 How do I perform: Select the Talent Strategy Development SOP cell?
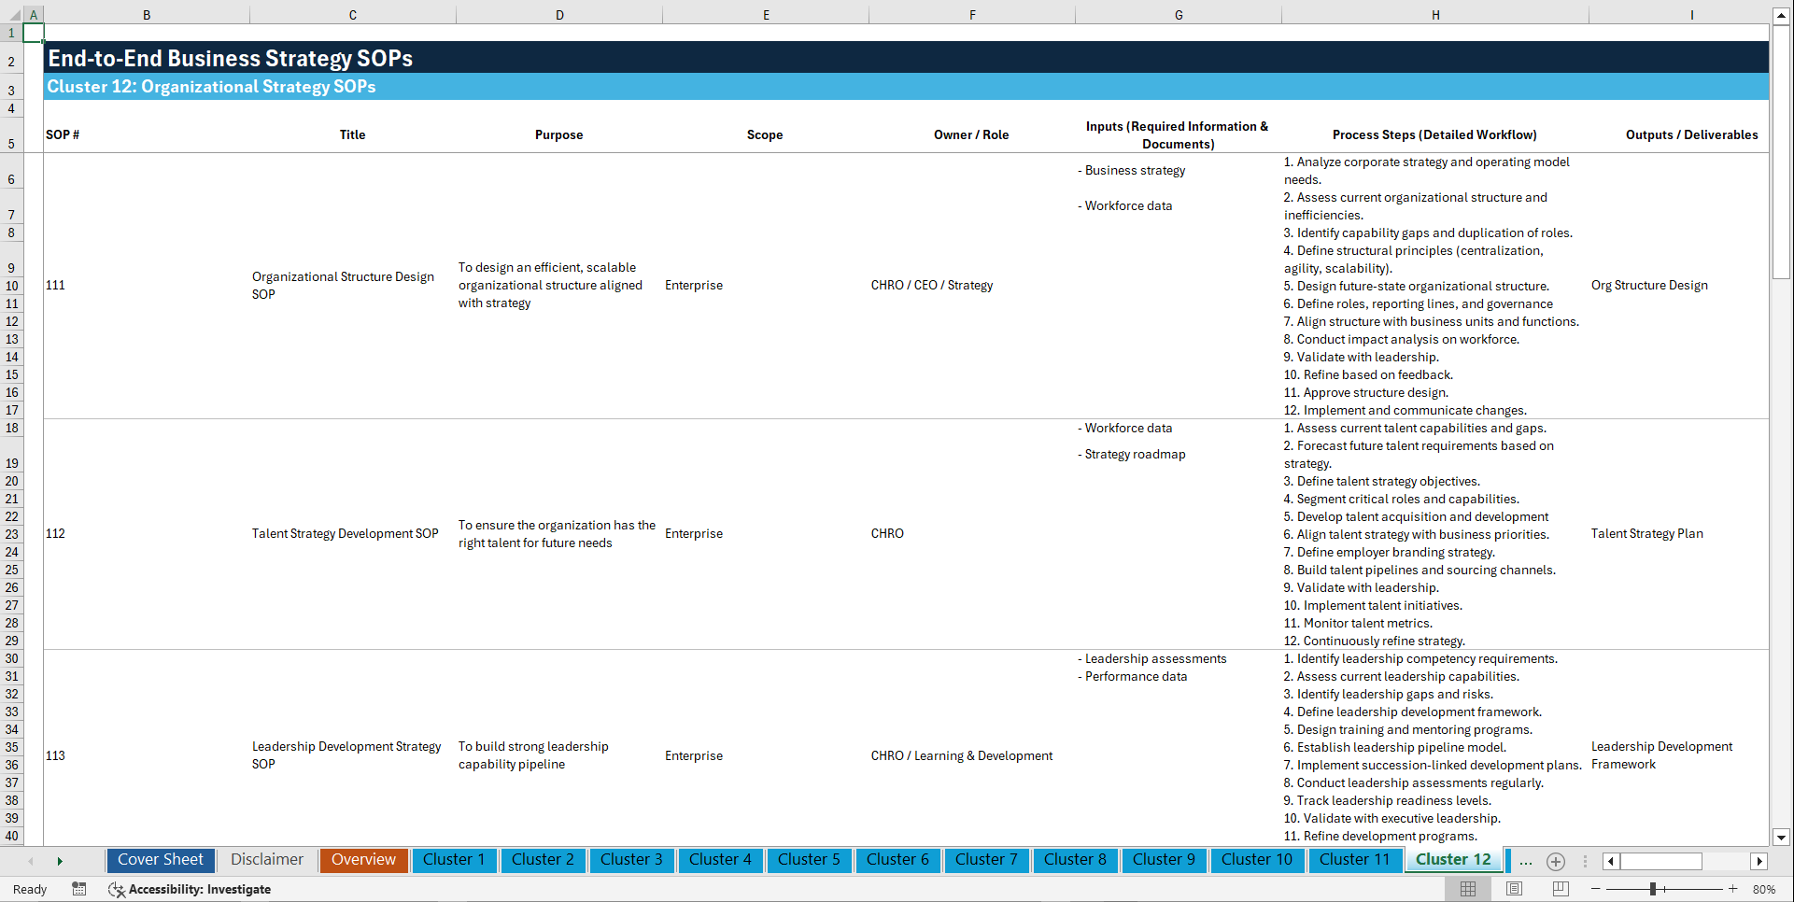pos(346,533)
